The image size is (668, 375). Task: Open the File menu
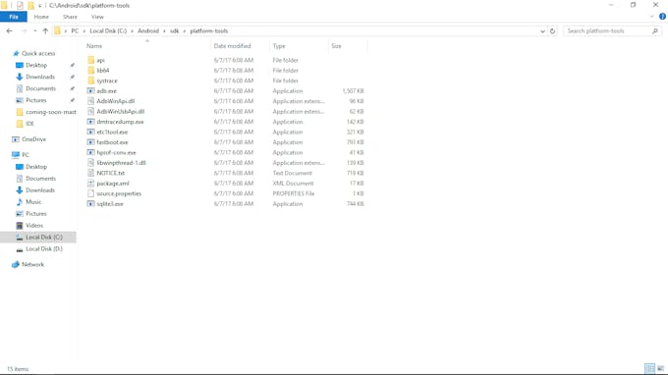(x=14, y=17)
